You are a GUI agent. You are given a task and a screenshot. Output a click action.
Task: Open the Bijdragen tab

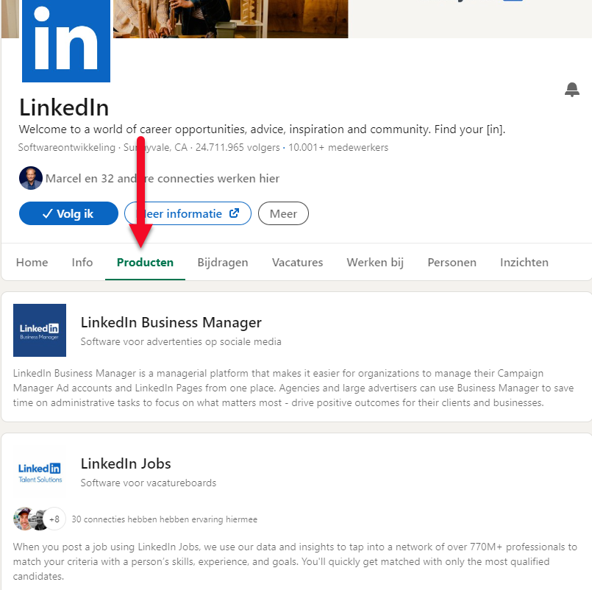(223, 262)
